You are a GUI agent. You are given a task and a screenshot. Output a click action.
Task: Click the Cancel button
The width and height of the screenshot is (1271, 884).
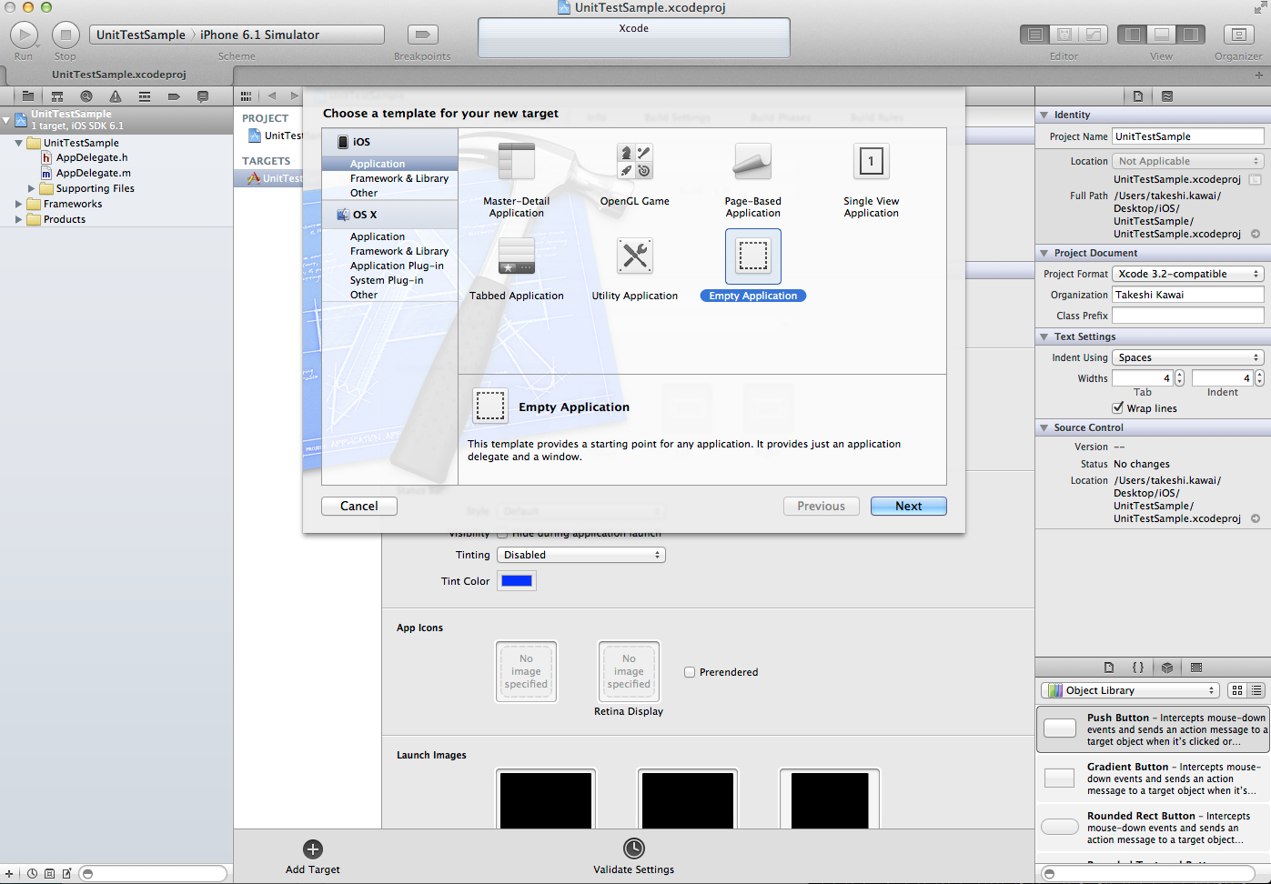358,507
